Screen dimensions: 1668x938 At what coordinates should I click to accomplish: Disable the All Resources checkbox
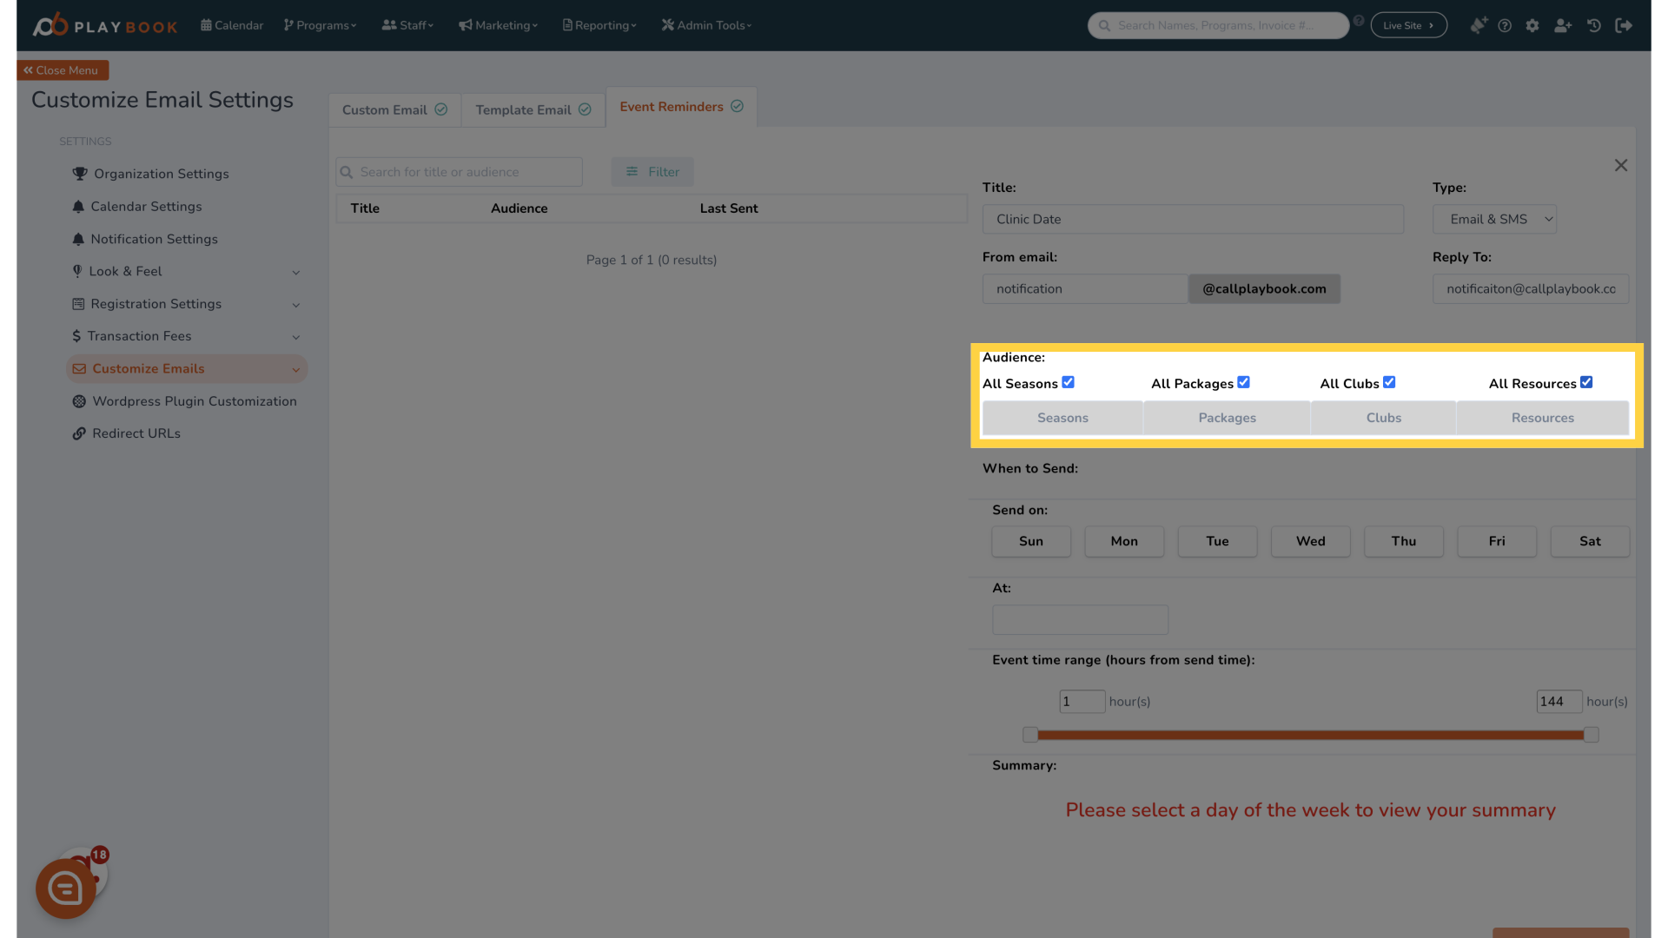click(1586, 381)
